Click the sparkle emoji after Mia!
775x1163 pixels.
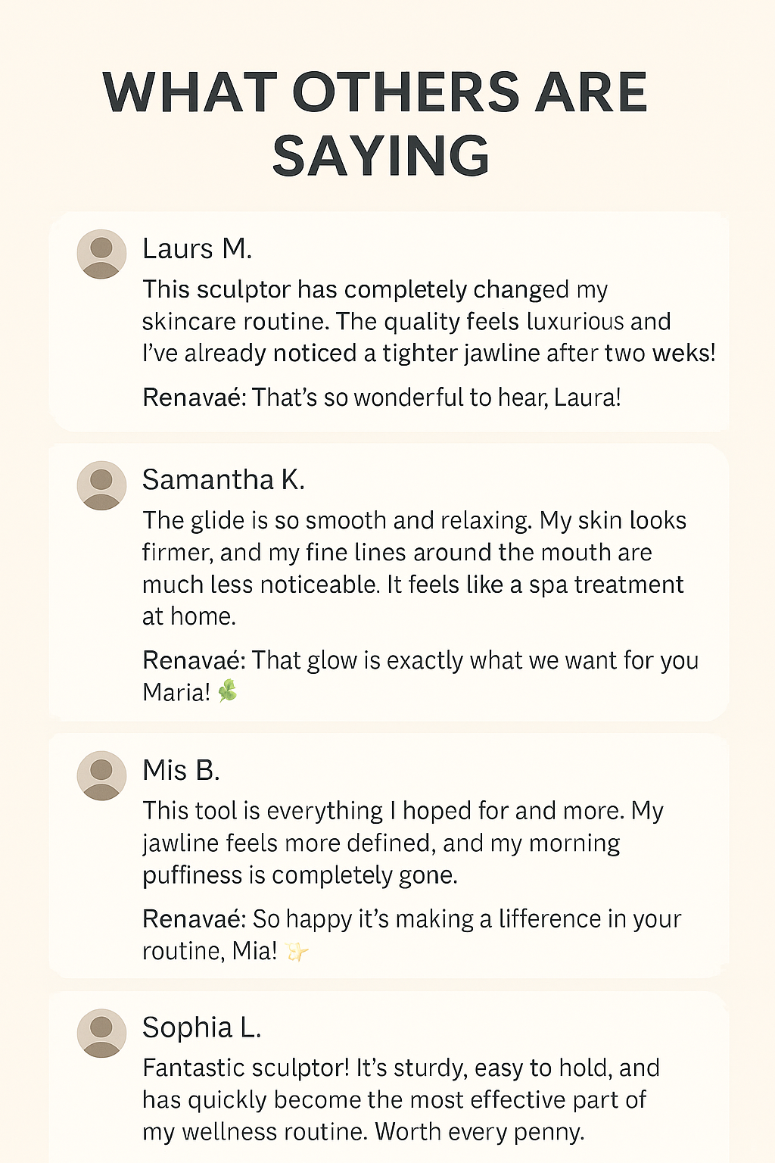click(x=297, y=951)
